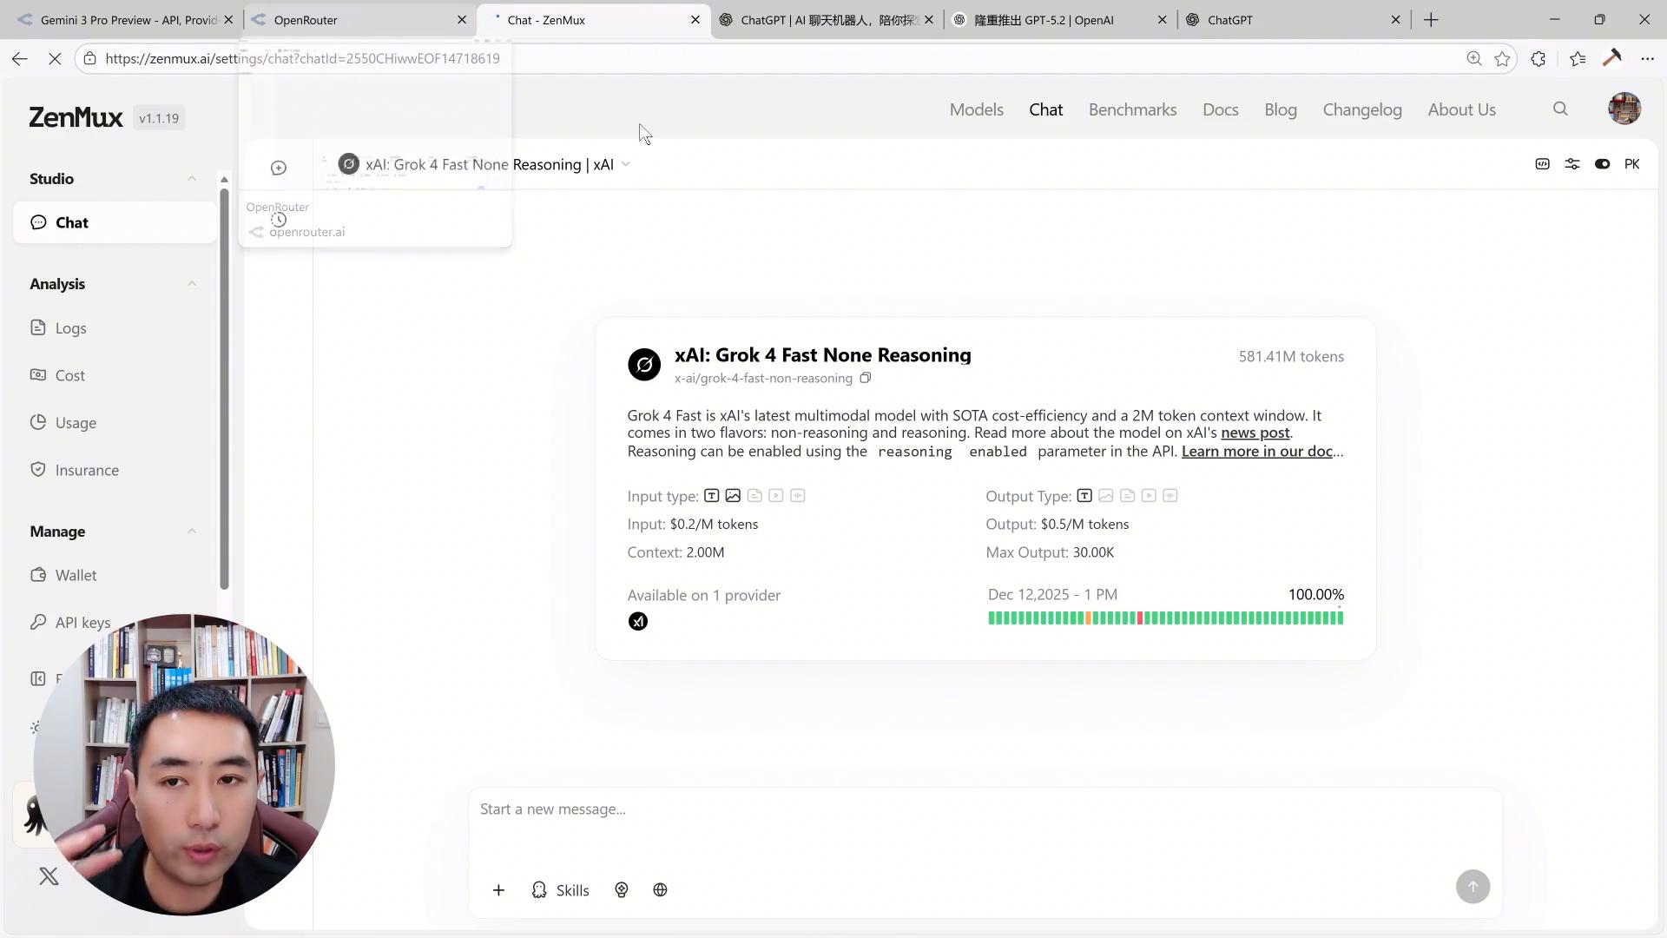Click the lightbulb reasoning icon
This screenshot has width=1667, height=938.
(622, 890)
